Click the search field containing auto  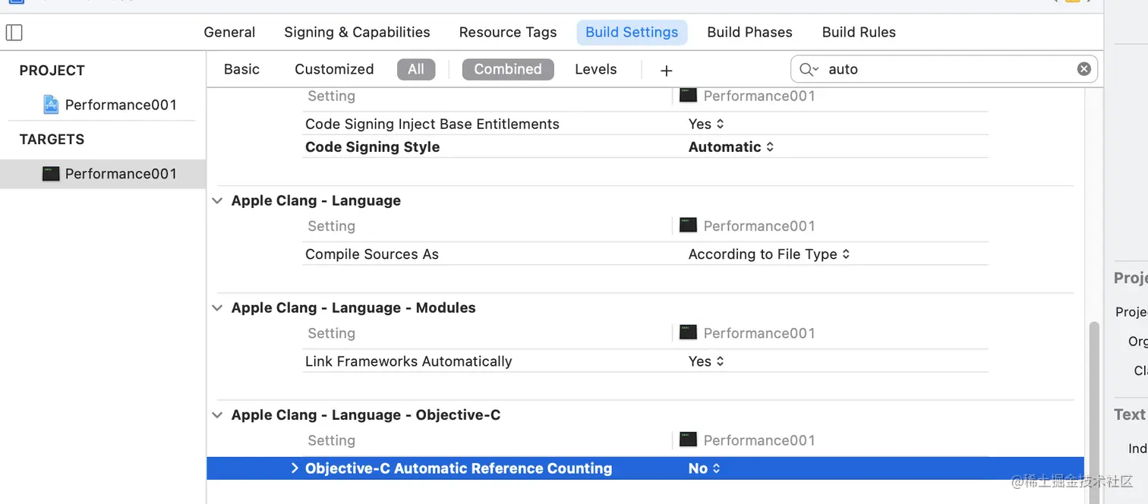point(944,69)
